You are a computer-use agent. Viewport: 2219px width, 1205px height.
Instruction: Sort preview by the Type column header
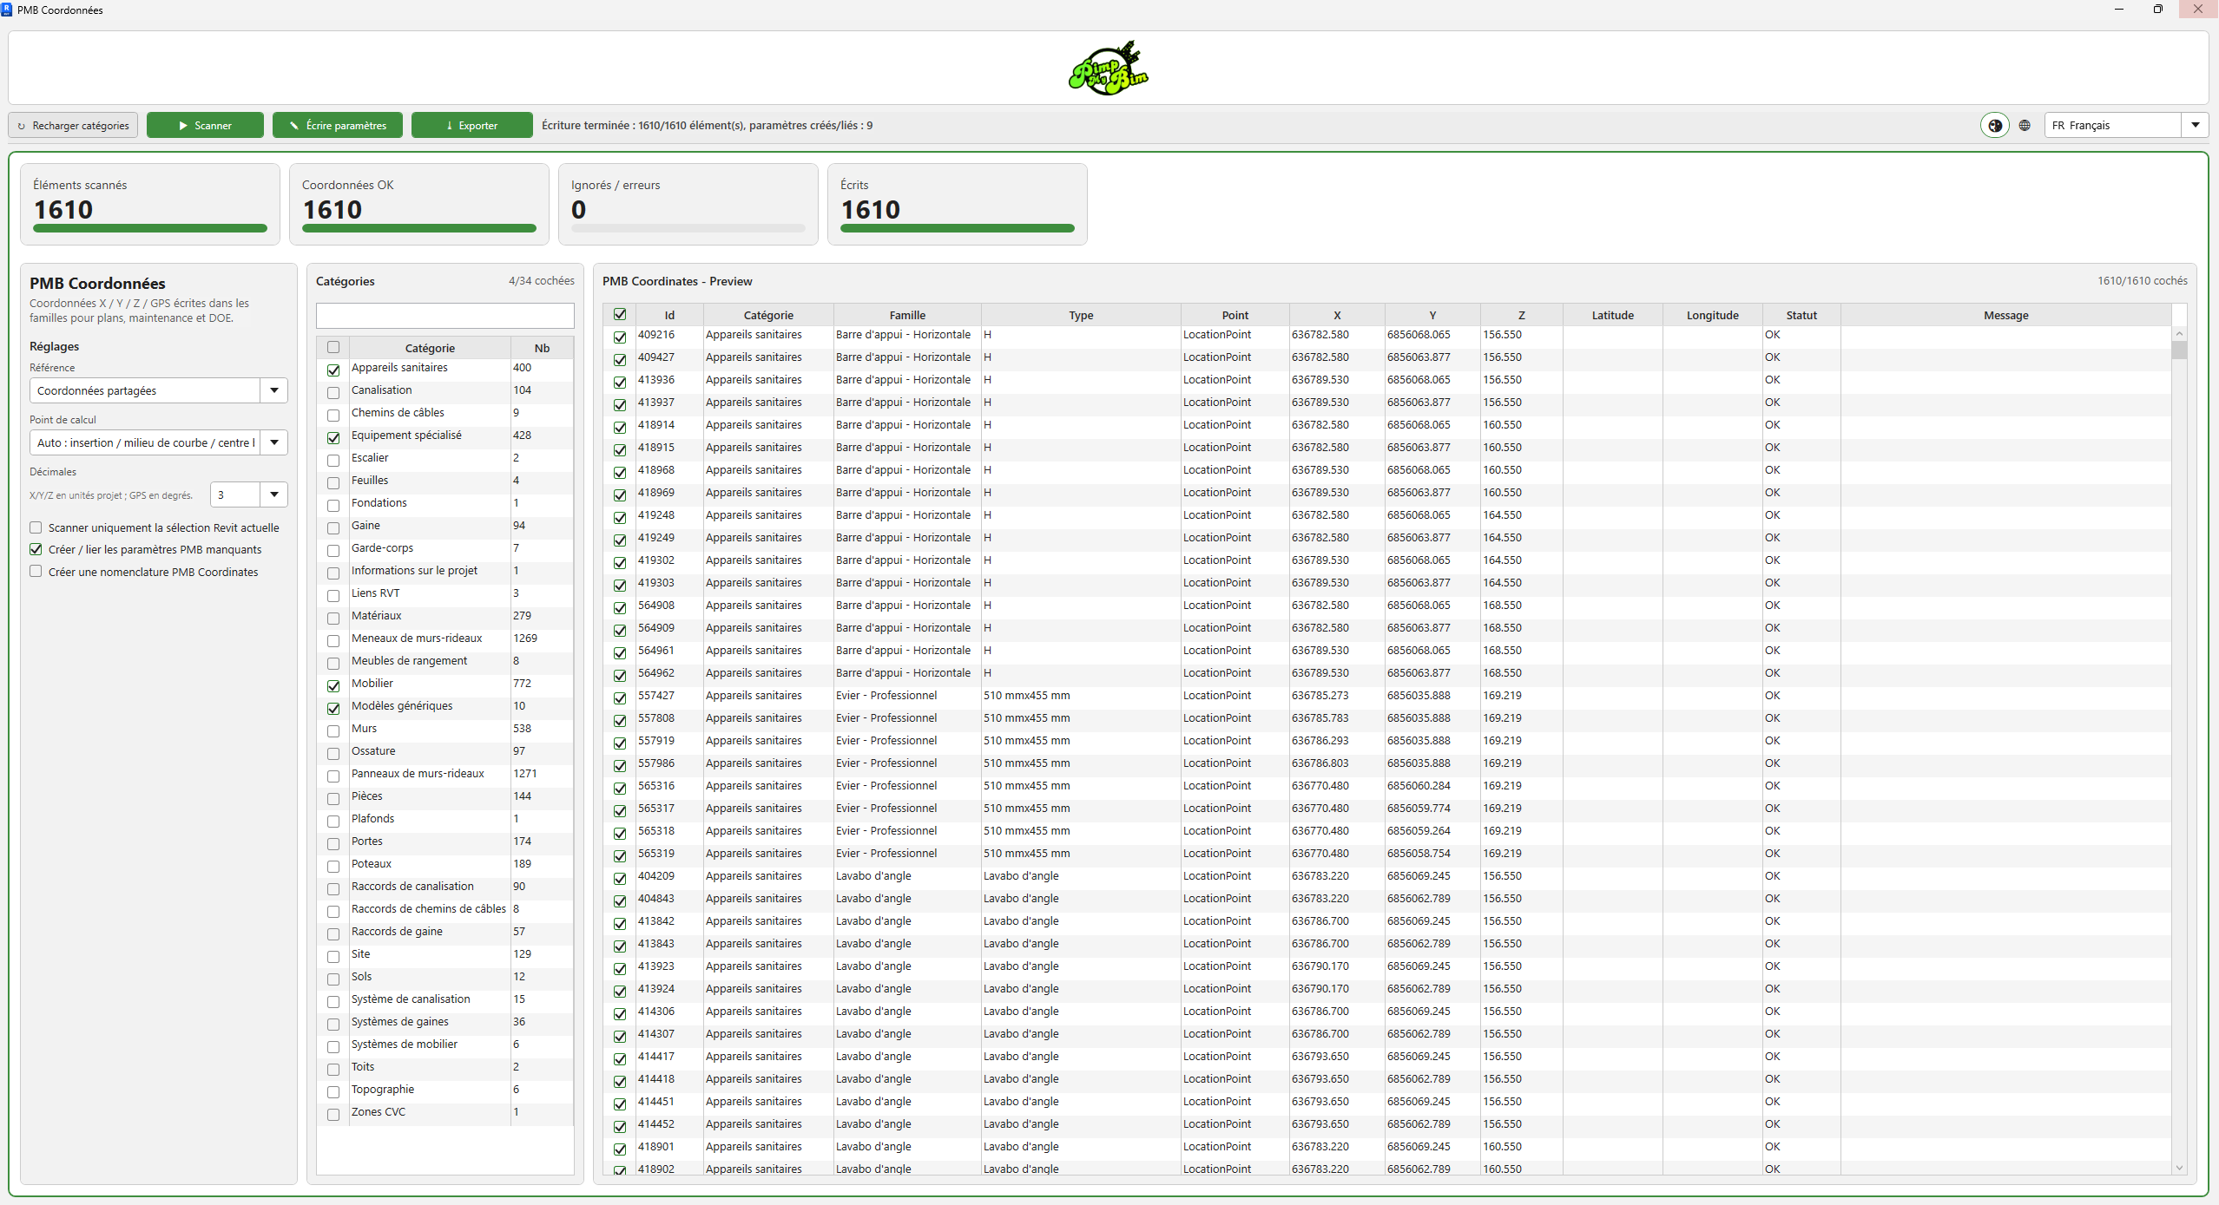tap(1081, 315)
